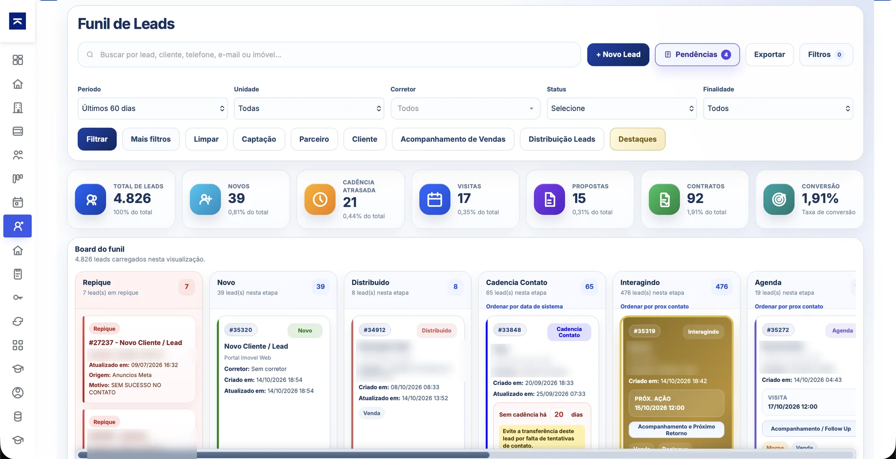896x459 pixels.
Task: Click Ordenar por data de sistema link
Action: pos(524,307)
